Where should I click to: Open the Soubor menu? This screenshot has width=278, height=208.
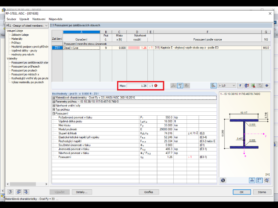11,19
